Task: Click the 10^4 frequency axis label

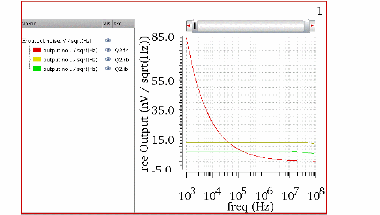Action: point(212,195)
